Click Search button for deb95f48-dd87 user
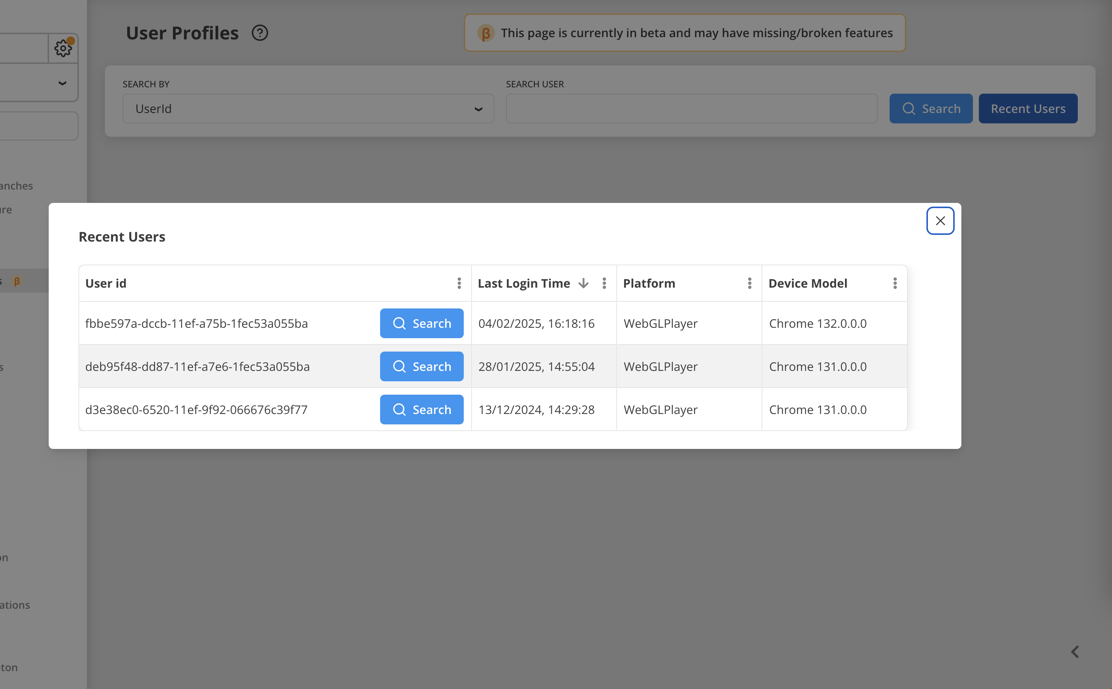The height and width of the screenshot is (689, 1112). tap(421, 366)
